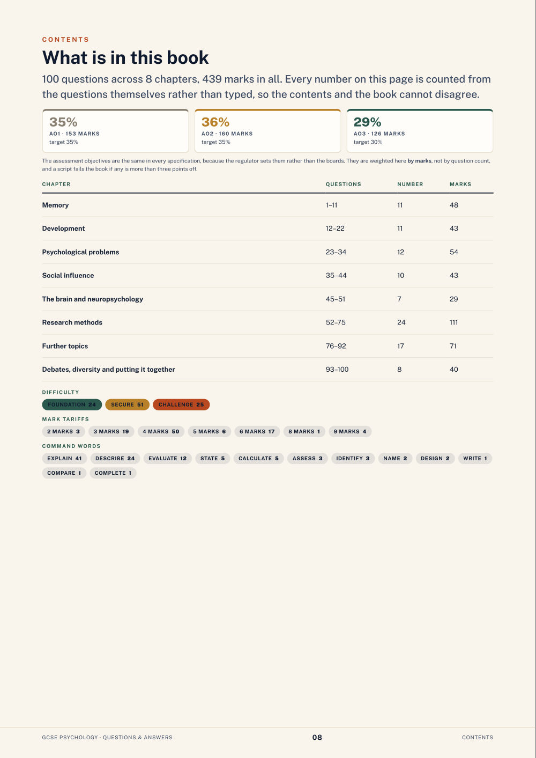
Task: Select the Development chapter title
Action: point(63,229)
